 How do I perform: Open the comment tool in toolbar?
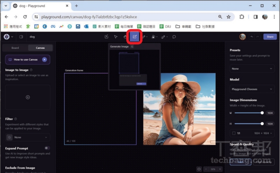(x=174, y=37)
